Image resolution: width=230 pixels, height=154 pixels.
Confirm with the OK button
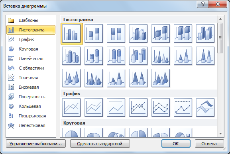[176, 144]
